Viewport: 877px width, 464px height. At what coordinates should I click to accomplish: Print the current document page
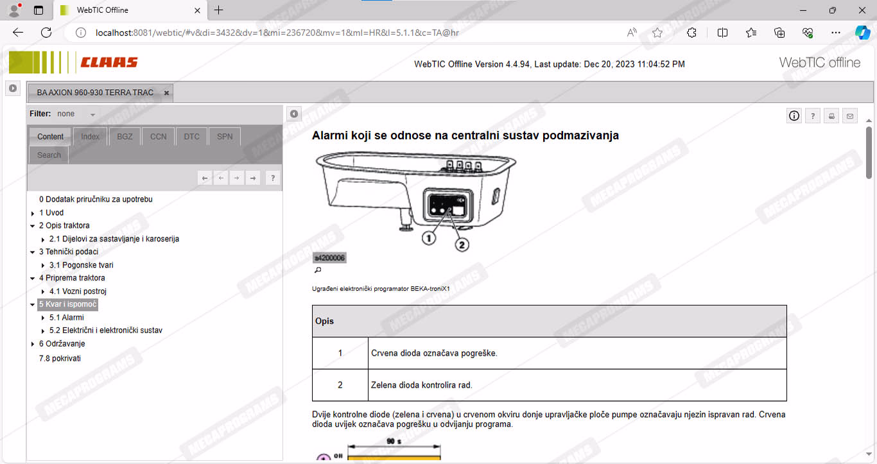click(831, 116)
